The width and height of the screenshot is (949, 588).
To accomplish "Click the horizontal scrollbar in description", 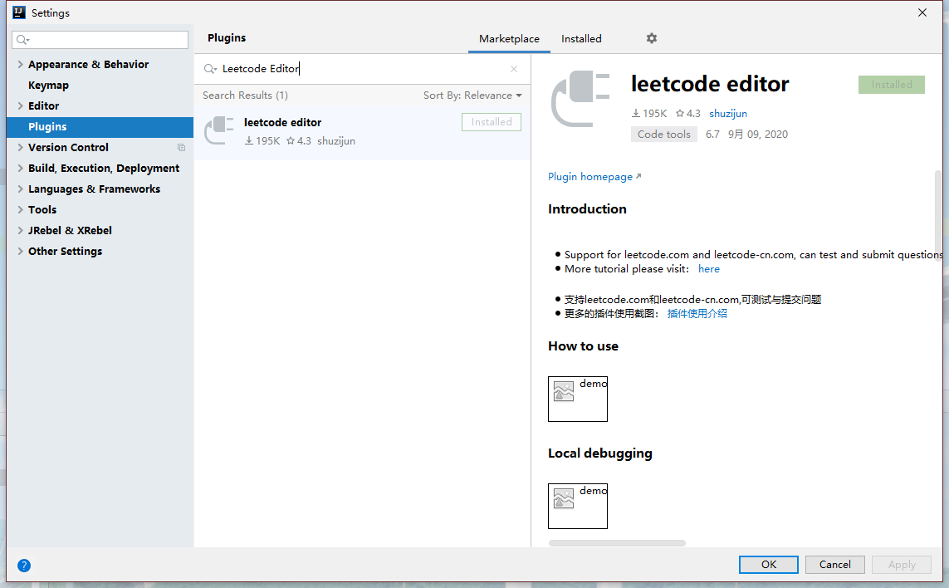I will tap(617, 543).
